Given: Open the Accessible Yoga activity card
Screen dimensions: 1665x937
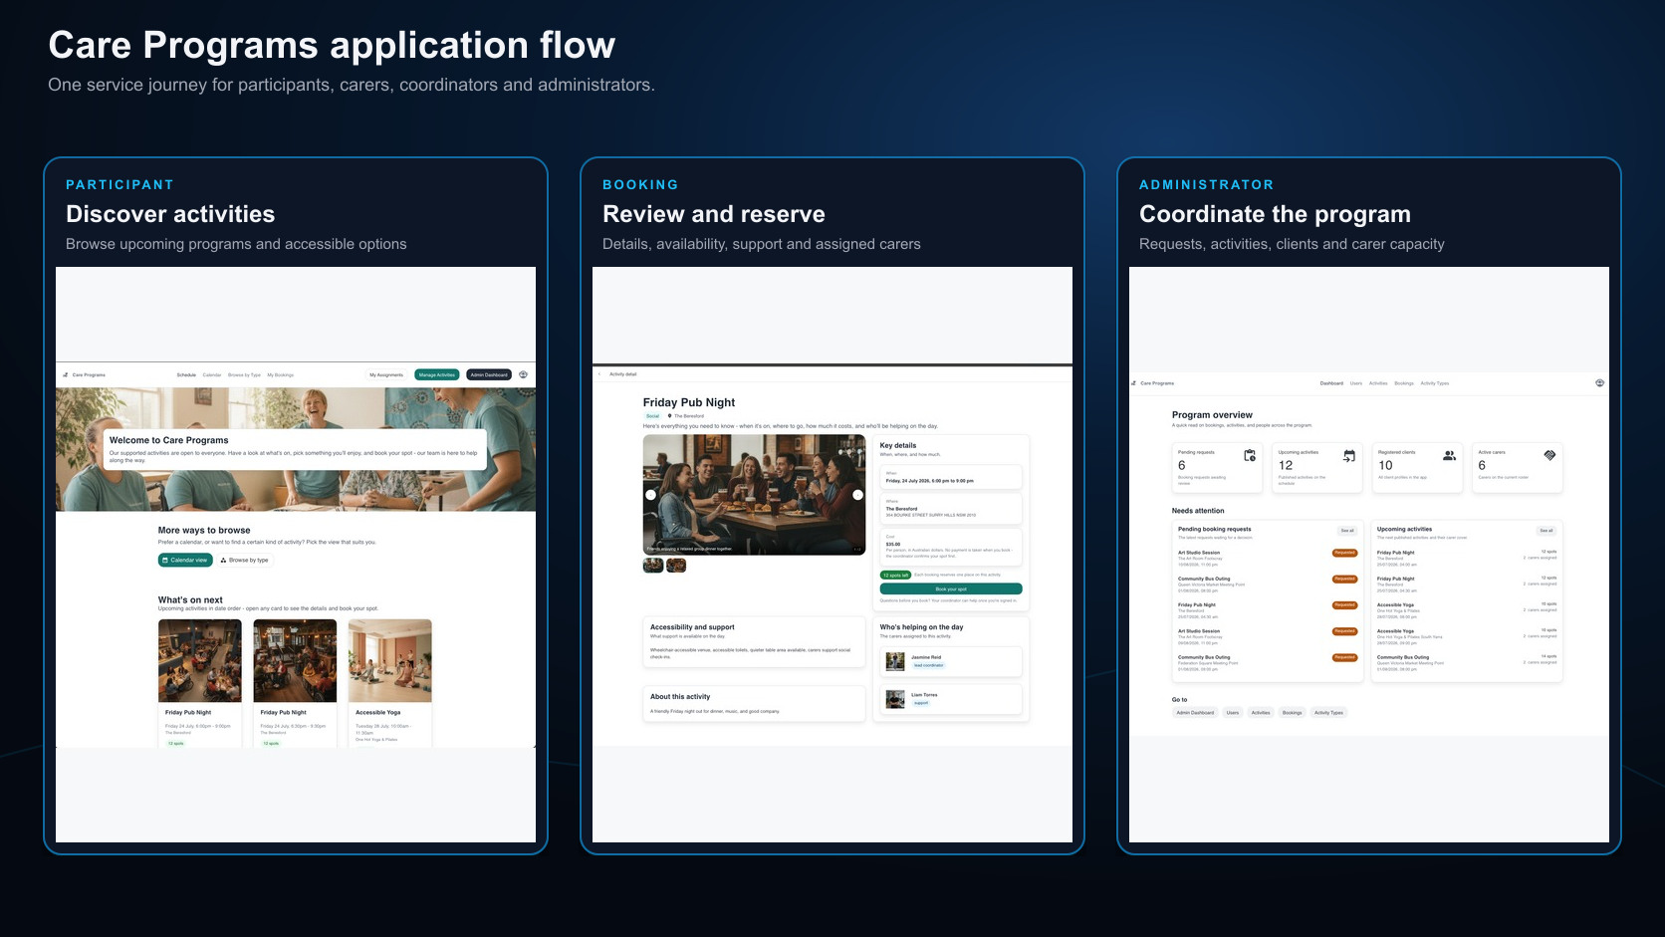Looking at the screenshot, I should tap(390, 683).
